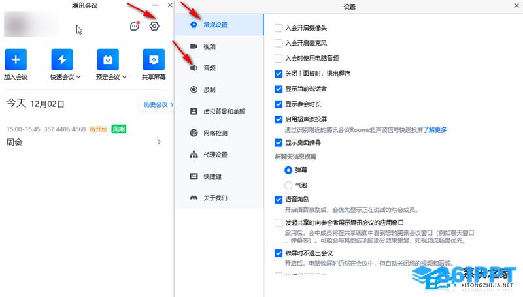Screen dimensions: 523x297
Task: Uncheck 关闭主面板时，退出程序
Action: click(x=278, y=74)
